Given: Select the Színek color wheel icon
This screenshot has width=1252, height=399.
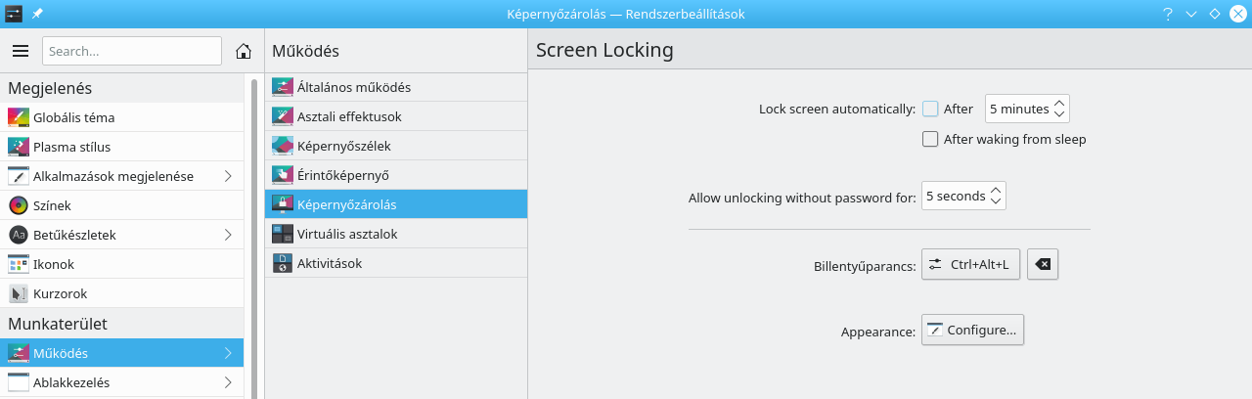Looking at the screenshot, I should click(19, 205).
